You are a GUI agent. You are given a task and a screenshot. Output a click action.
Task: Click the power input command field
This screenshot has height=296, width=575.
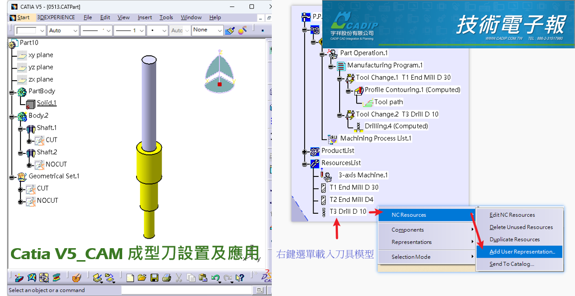pyautogui.click(x=187, y=290)
